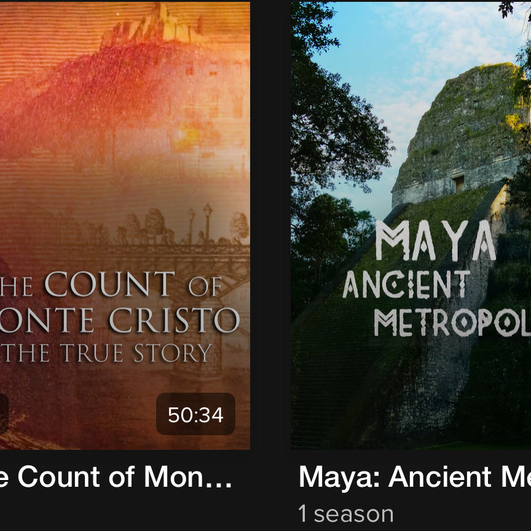
Task: Click 'The True Story' subtitle on the poster
Action: click(x=108, y=353)
